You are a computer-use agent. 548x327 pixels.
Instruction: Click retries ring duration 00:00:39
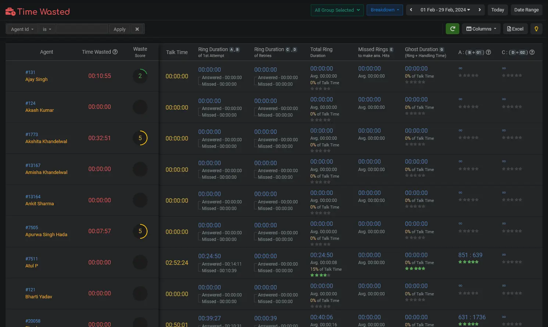pos(266,318)
